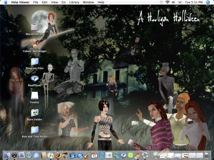Open the Help menu
The width and height of the screenshot is (214, 160).
[x=101, y=2]
